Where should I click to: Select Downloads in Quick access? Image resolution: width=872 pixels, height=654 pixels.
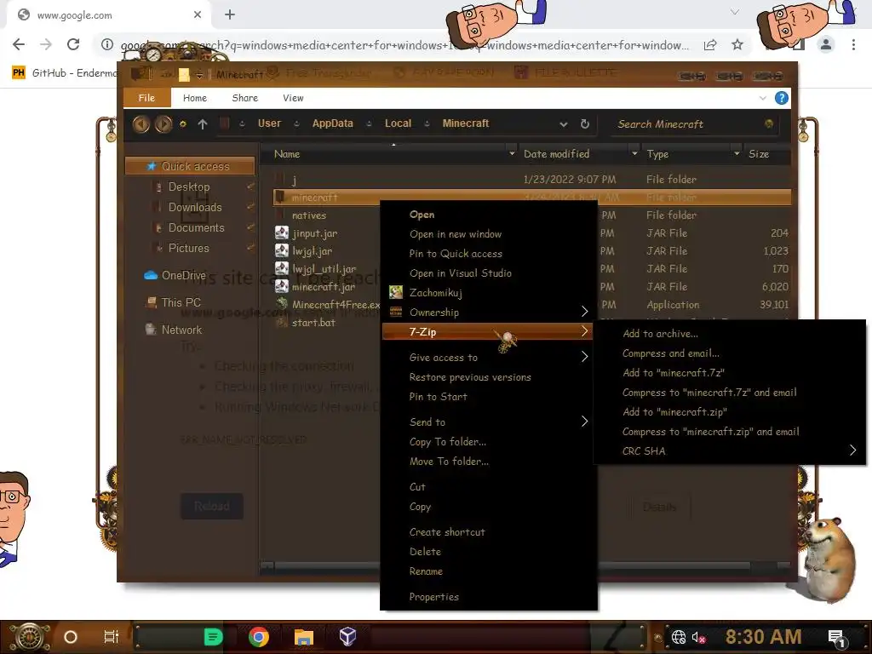195,208
